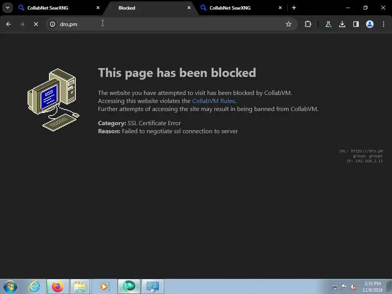Viewport: 392px width, 294px height.
Task: Open Chrome Labs flask icon
Action: (x=328, y=24)
